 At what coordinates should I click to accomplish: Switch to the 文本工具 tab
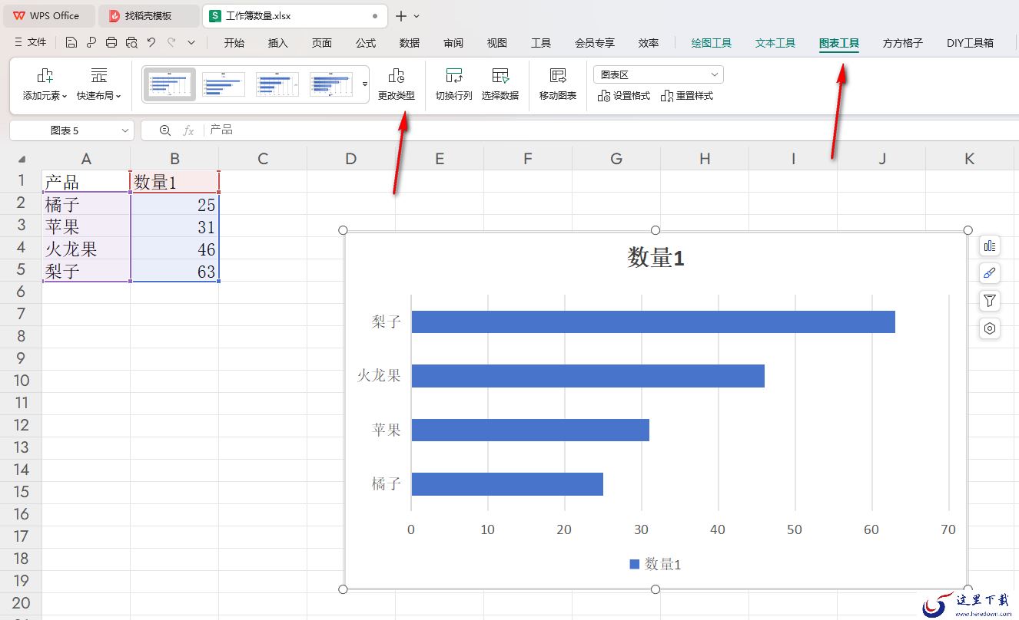pos(775,43)
